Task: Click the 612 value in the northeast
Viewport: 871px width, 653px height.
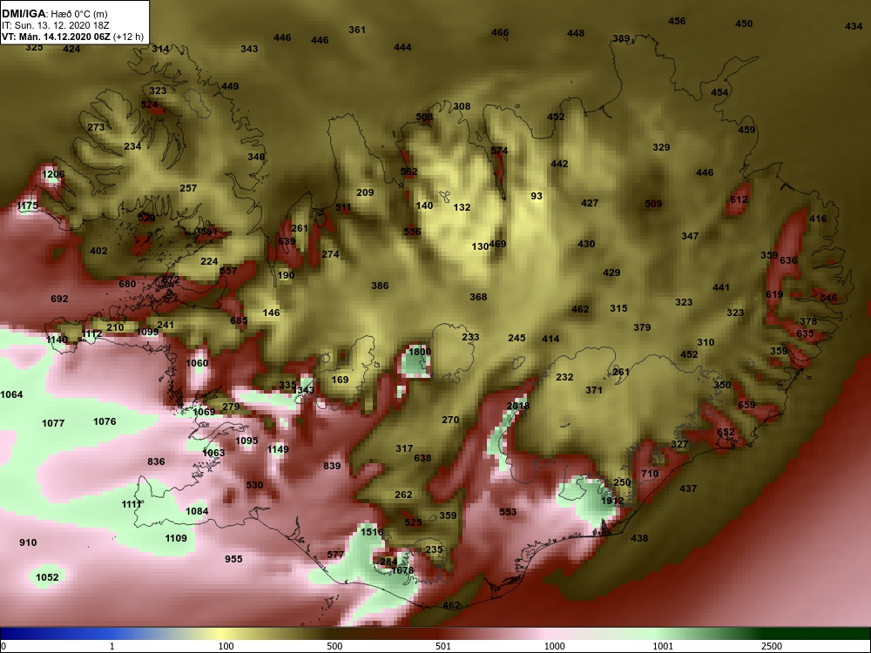Action: 739,199
